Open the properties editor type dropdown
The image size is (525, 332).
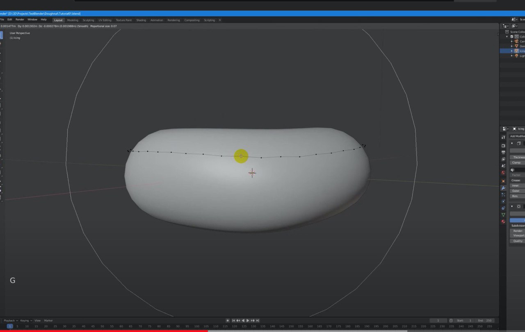pyautogui.click(x=505, y=129)
